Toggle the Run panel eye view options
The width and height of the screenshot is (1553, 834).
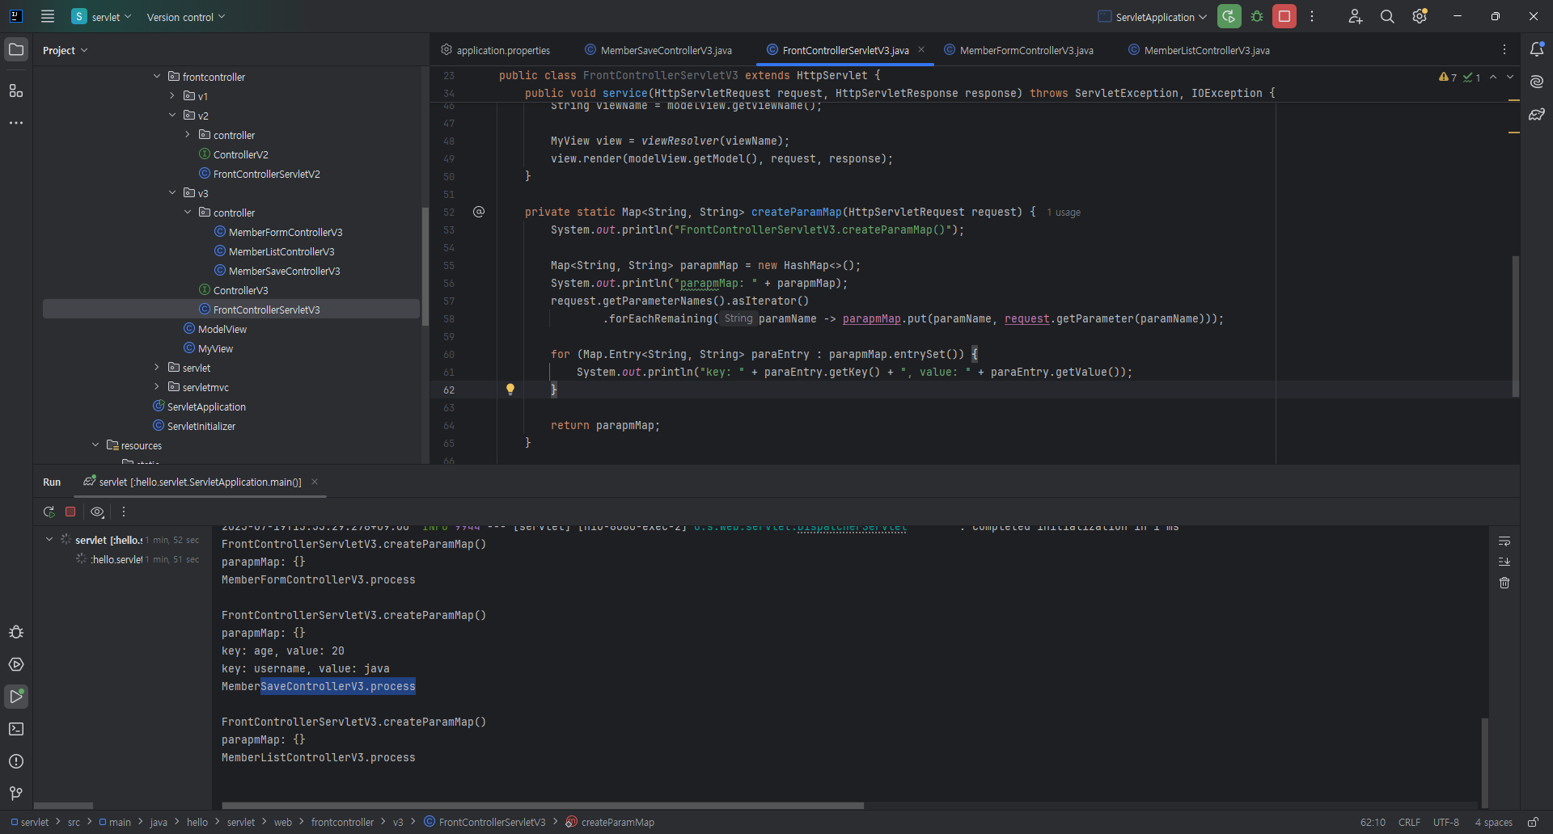click(97, 512)
